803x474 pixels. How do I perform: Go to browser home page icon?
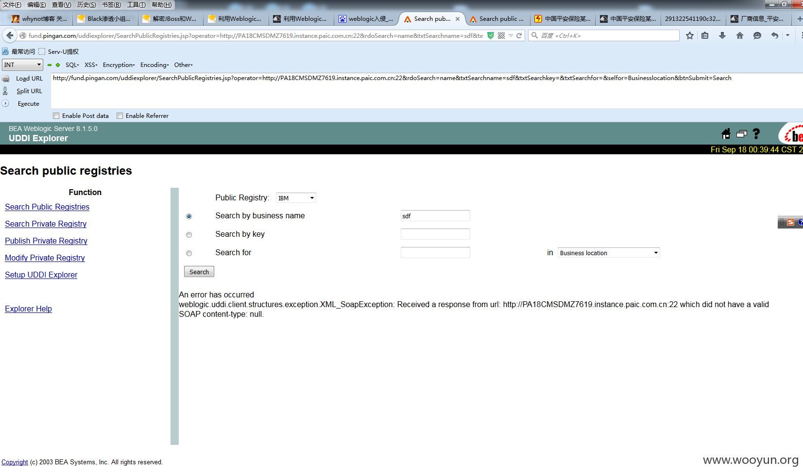(x=740, y=35)
